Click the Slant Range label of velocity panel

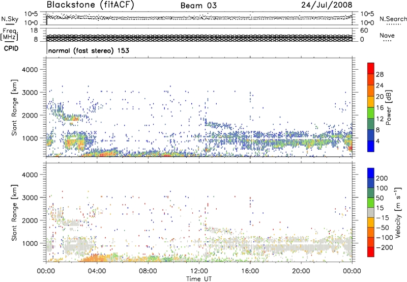coord(14,212)
